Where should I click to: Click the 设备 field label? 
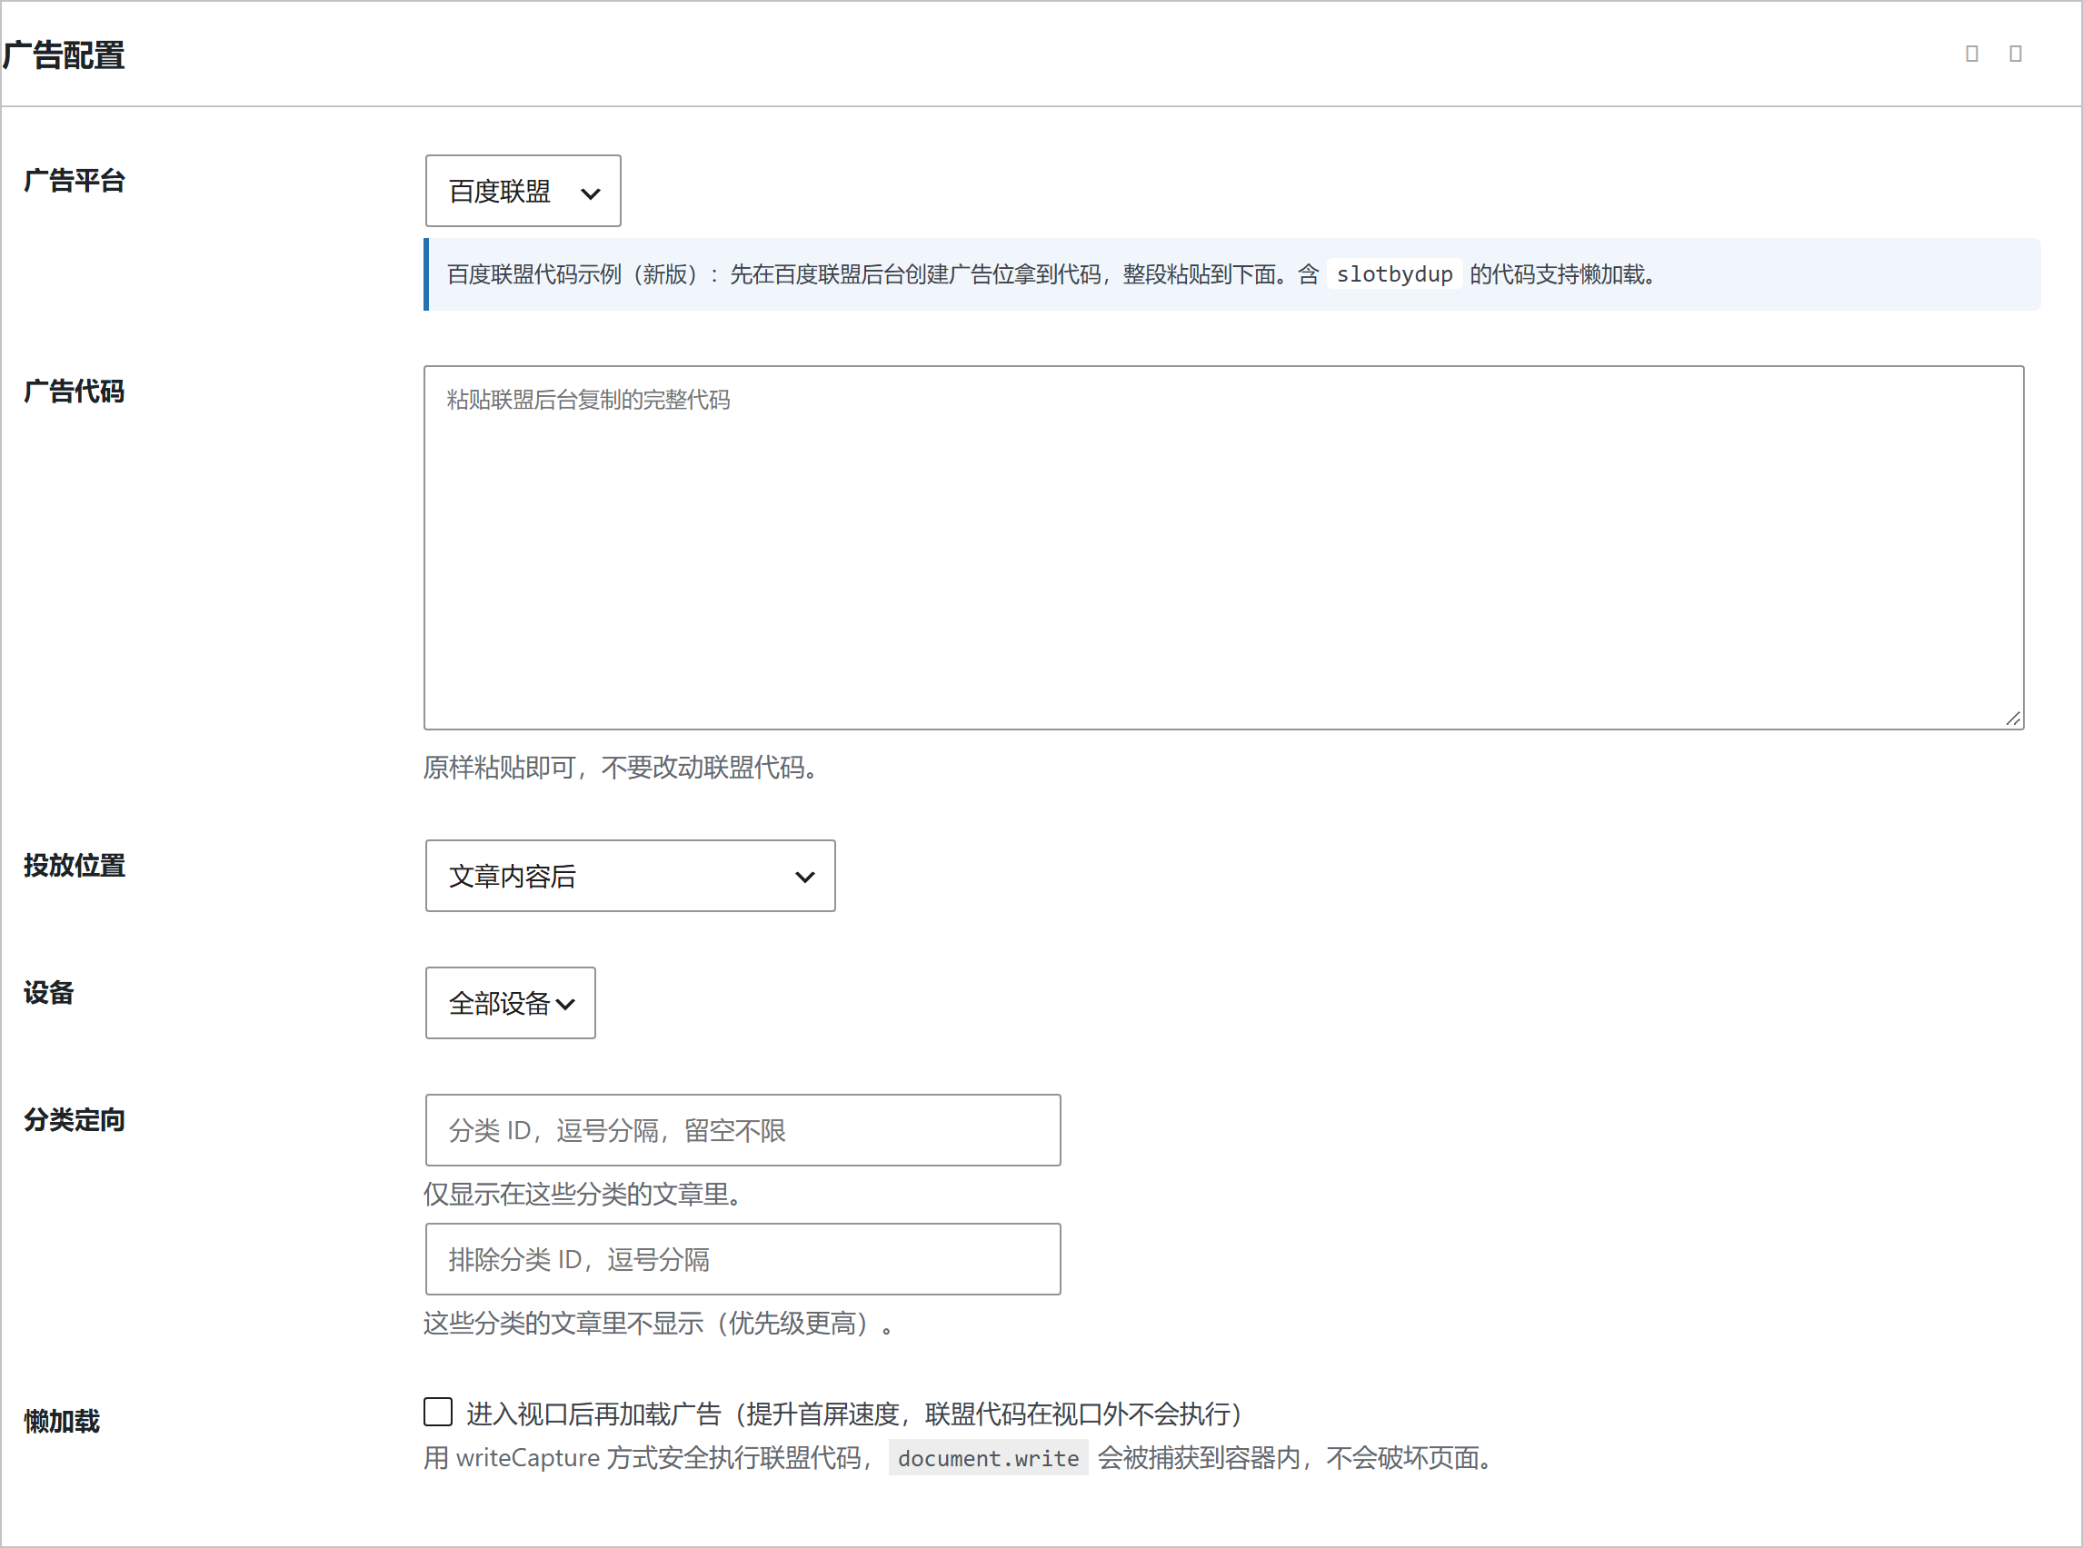point(49,993)
